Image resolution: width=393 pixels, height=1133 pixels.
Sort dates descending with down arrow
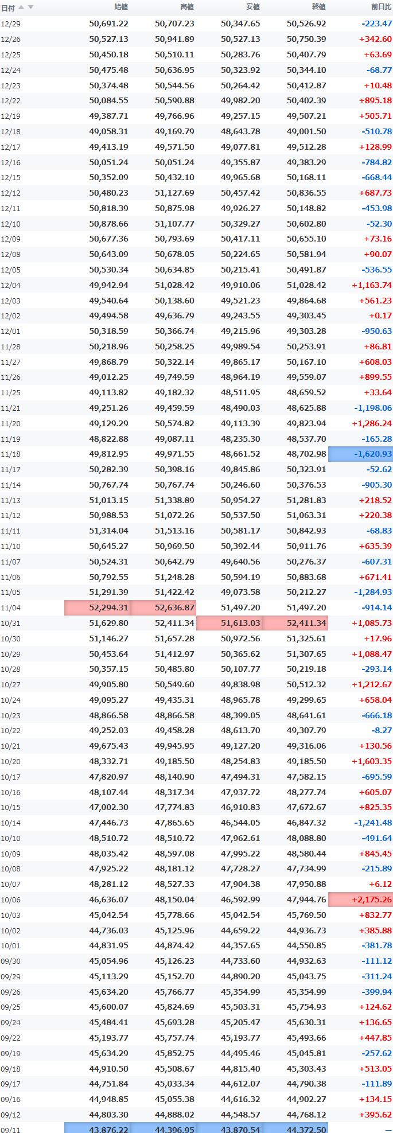click(x=30, y=7)
